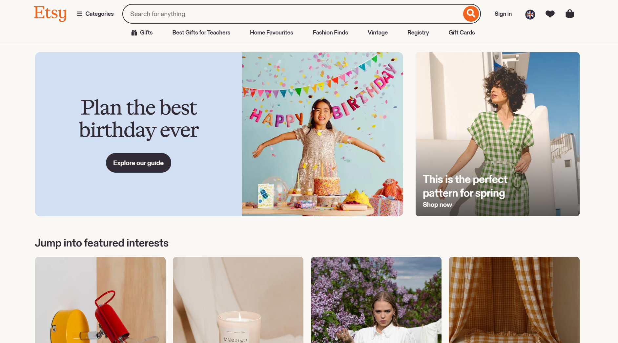Open the lilac garden woman thumbnail
618x343 pixels.
click(376, 300)
